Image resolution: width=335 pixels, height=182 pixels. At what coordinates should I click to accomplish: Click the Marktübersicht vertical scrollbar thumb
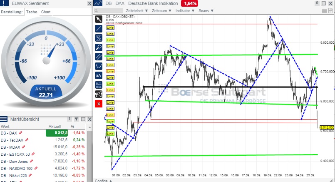pyautogui.click(x=90, y=156)
